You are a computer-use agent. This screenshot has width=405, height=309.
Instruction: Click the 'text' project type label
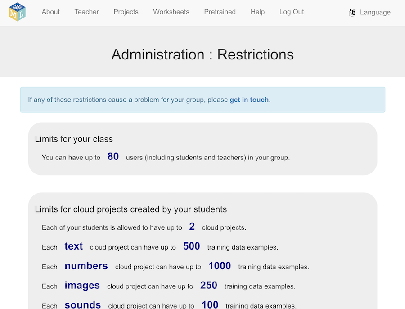coord(74,246)
